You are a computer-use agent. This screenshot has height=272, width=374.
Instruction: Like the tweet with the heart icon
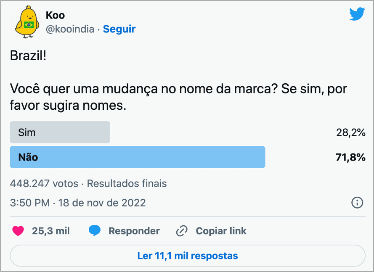point(18,231)
